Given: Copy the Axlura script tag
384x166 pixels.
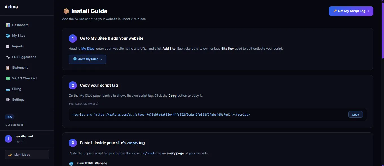Looking at the screenshot, I should pyautogui.click(x=356, y=114).
